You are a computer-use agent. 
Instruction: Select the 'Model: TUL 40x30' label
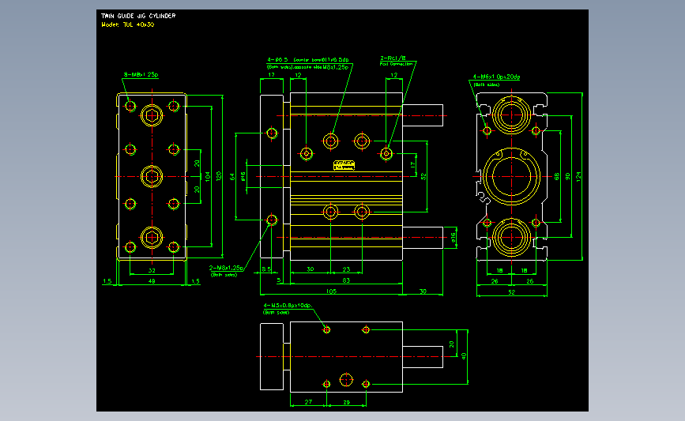pyautogui.click(x=127, y=25)
